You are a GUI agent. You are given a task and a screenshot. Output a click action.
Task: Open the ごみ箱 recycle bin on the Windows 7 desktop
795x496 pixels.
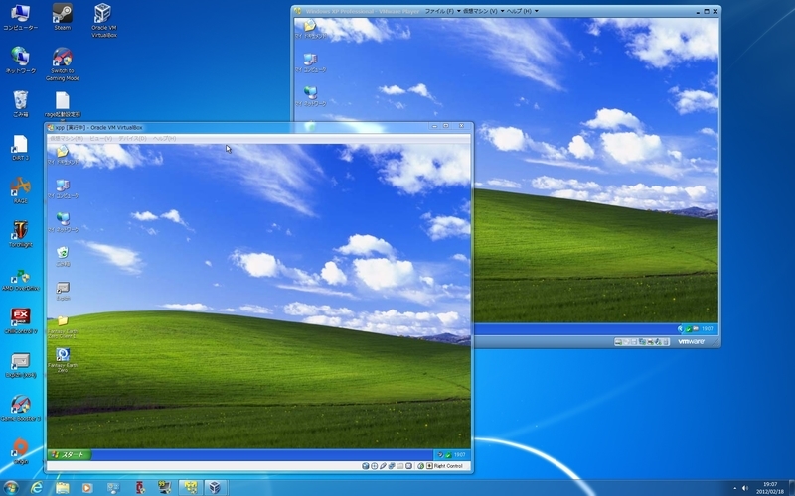20,104
